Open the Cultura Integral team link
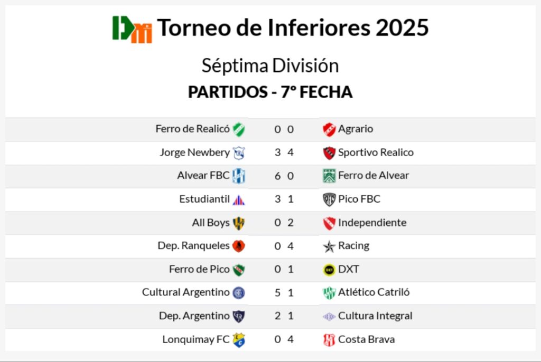This screenshot has height=362, width=541. point(375,316)
